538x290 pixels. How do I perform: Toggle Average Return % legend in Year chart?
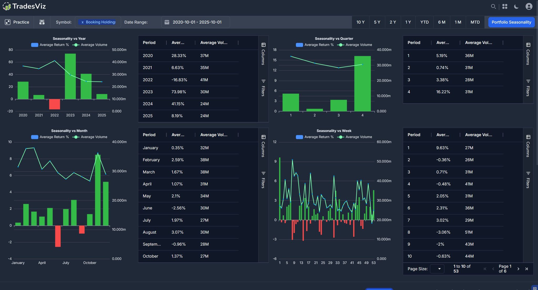coord(50,45)
